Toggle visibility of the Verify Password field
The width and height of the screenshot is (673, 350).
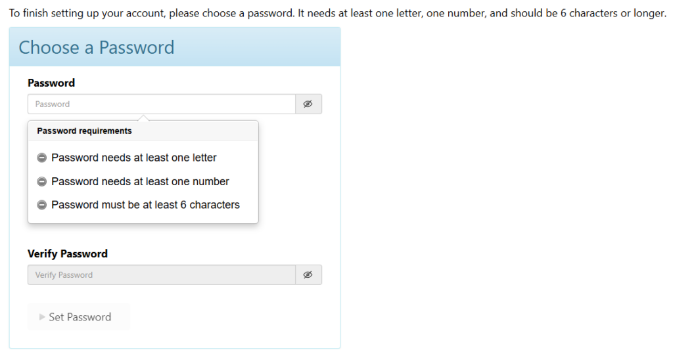(308, 274)
